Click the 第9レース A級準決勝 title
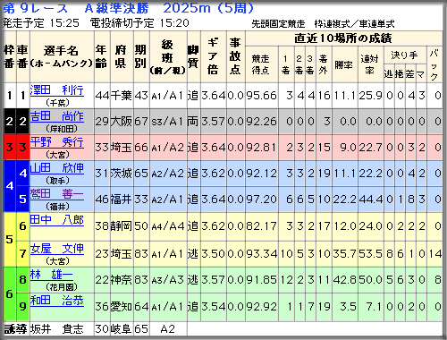This screenshot has height=340, width=447. point(76,8)
